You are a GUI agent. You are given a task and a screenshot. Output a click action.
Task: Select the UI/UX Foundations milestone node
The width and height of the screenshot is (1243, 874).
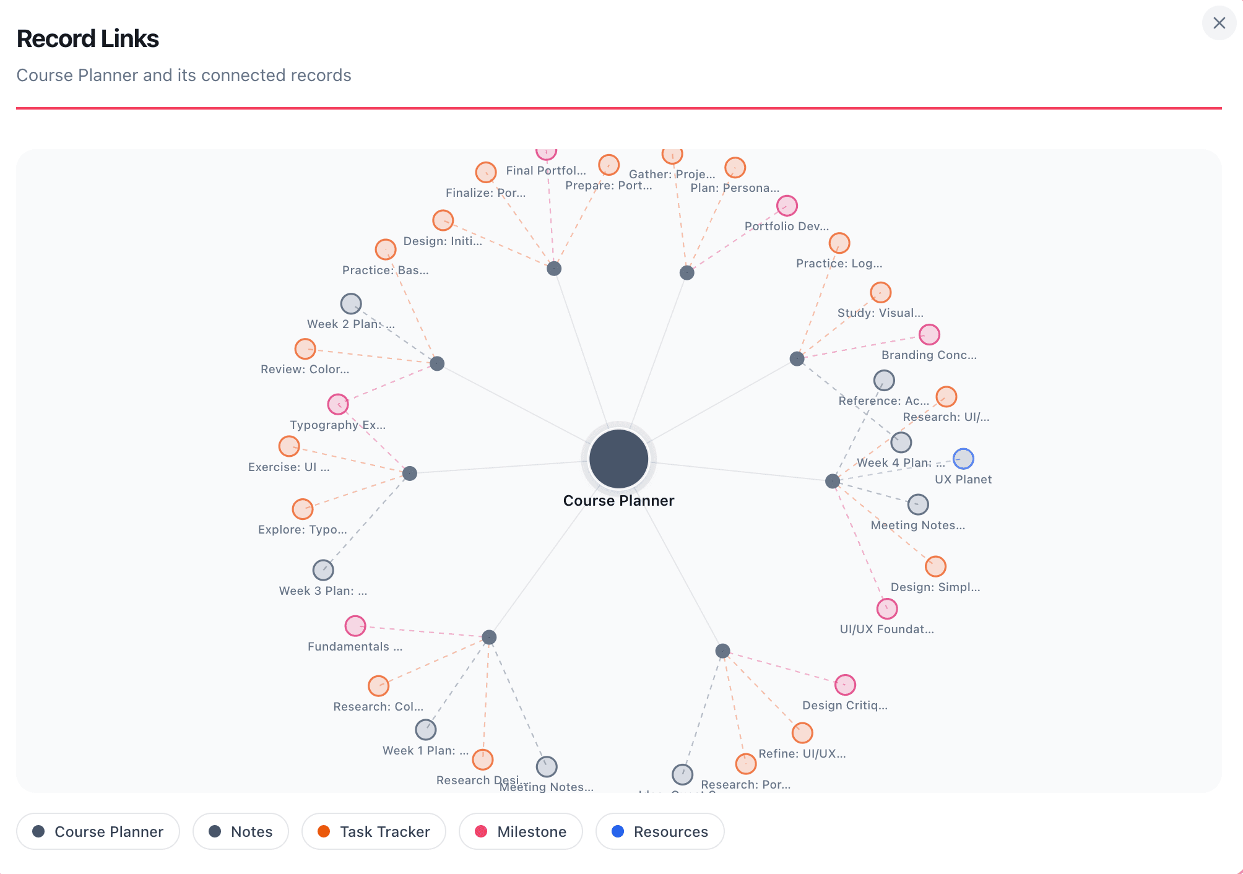pyautogui.click(x=887, y=608)
